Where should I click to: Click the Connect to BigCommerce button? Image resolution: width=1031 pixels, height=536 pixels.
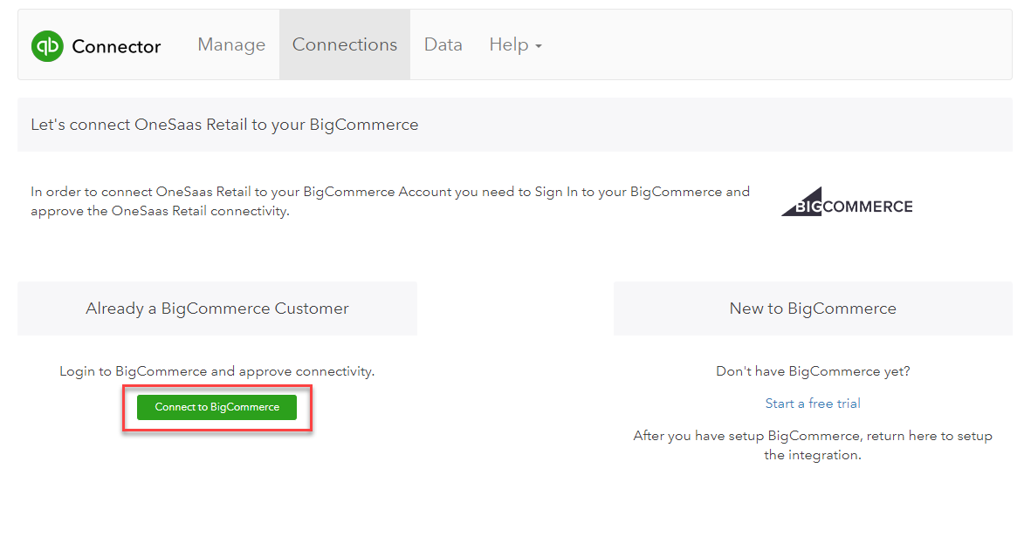point(217,407)
